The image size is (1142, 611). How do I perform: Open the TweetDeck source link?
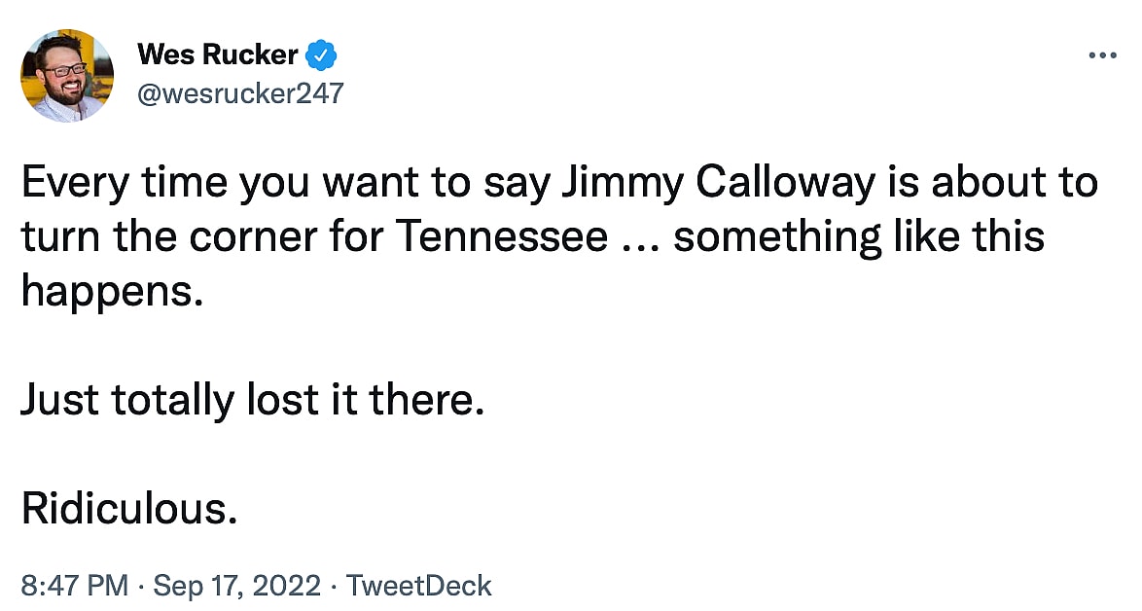pos(419,585)
